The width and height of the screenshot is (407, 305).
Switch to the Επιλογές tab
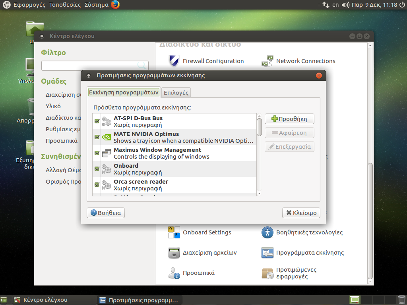176,93
